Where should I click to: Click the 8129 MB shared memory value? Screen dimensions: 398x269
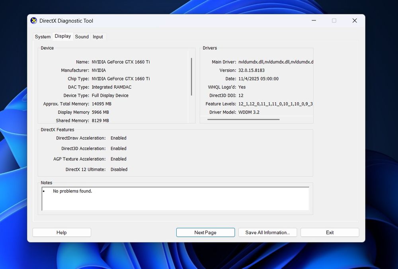[100, 121]
